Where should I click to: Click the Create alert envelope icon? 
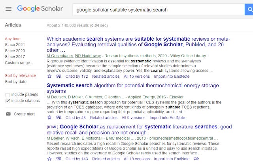pyautogui.click(x=8, y=114)
